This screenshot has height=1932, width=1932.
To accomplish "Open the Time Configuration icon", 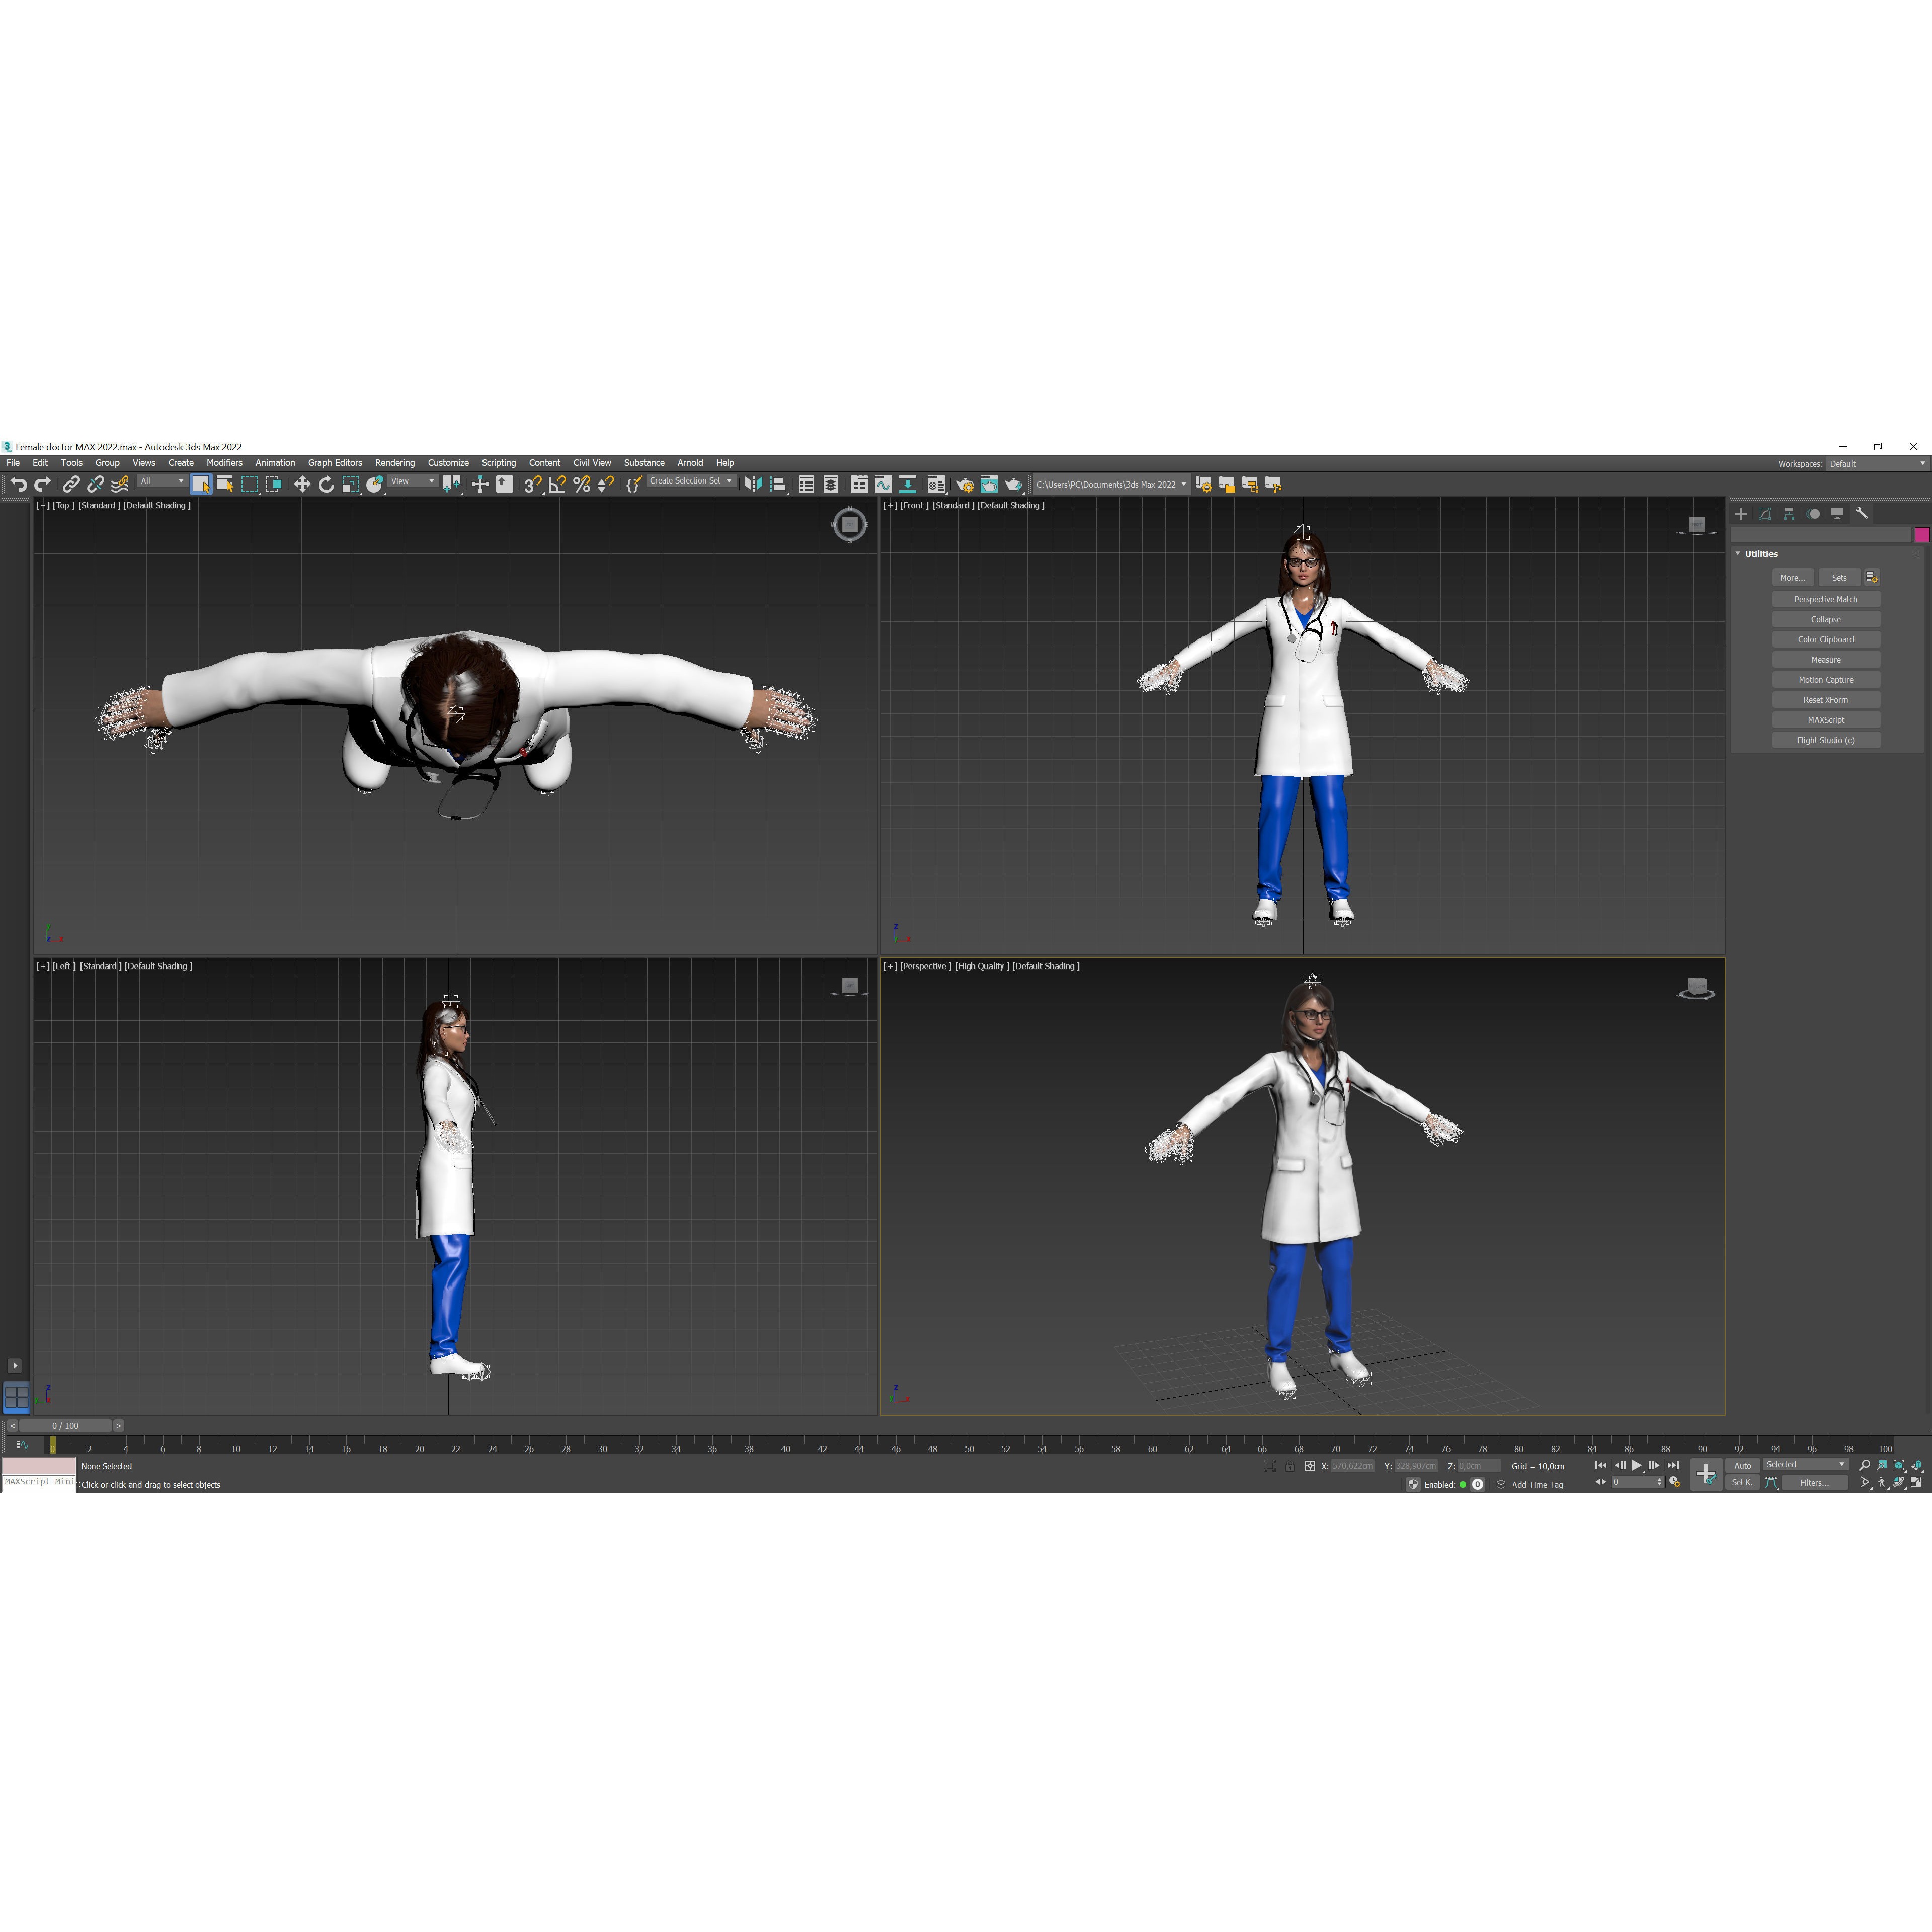I will 1675,1483.
